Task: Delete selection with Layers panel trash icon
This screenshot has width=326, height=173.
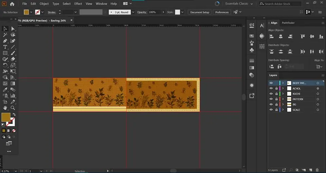Action: tap(317, 170)
